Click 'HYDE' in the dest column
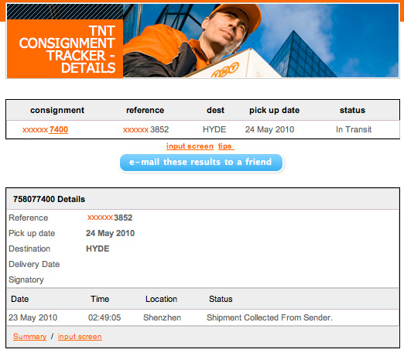The height and width of the screenshot is (353, 404). [x=214, y=129]
